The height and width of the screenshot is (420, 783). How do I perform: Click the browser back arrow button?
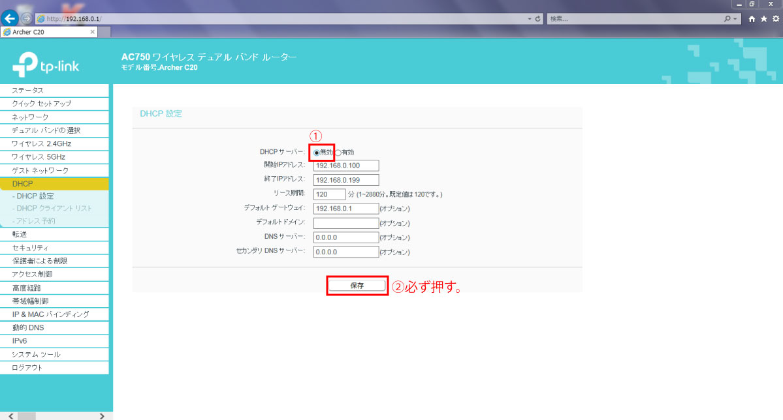[9, 18]
